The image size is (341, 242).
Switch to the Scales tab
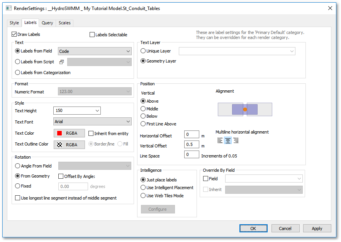tap(64, 23)
